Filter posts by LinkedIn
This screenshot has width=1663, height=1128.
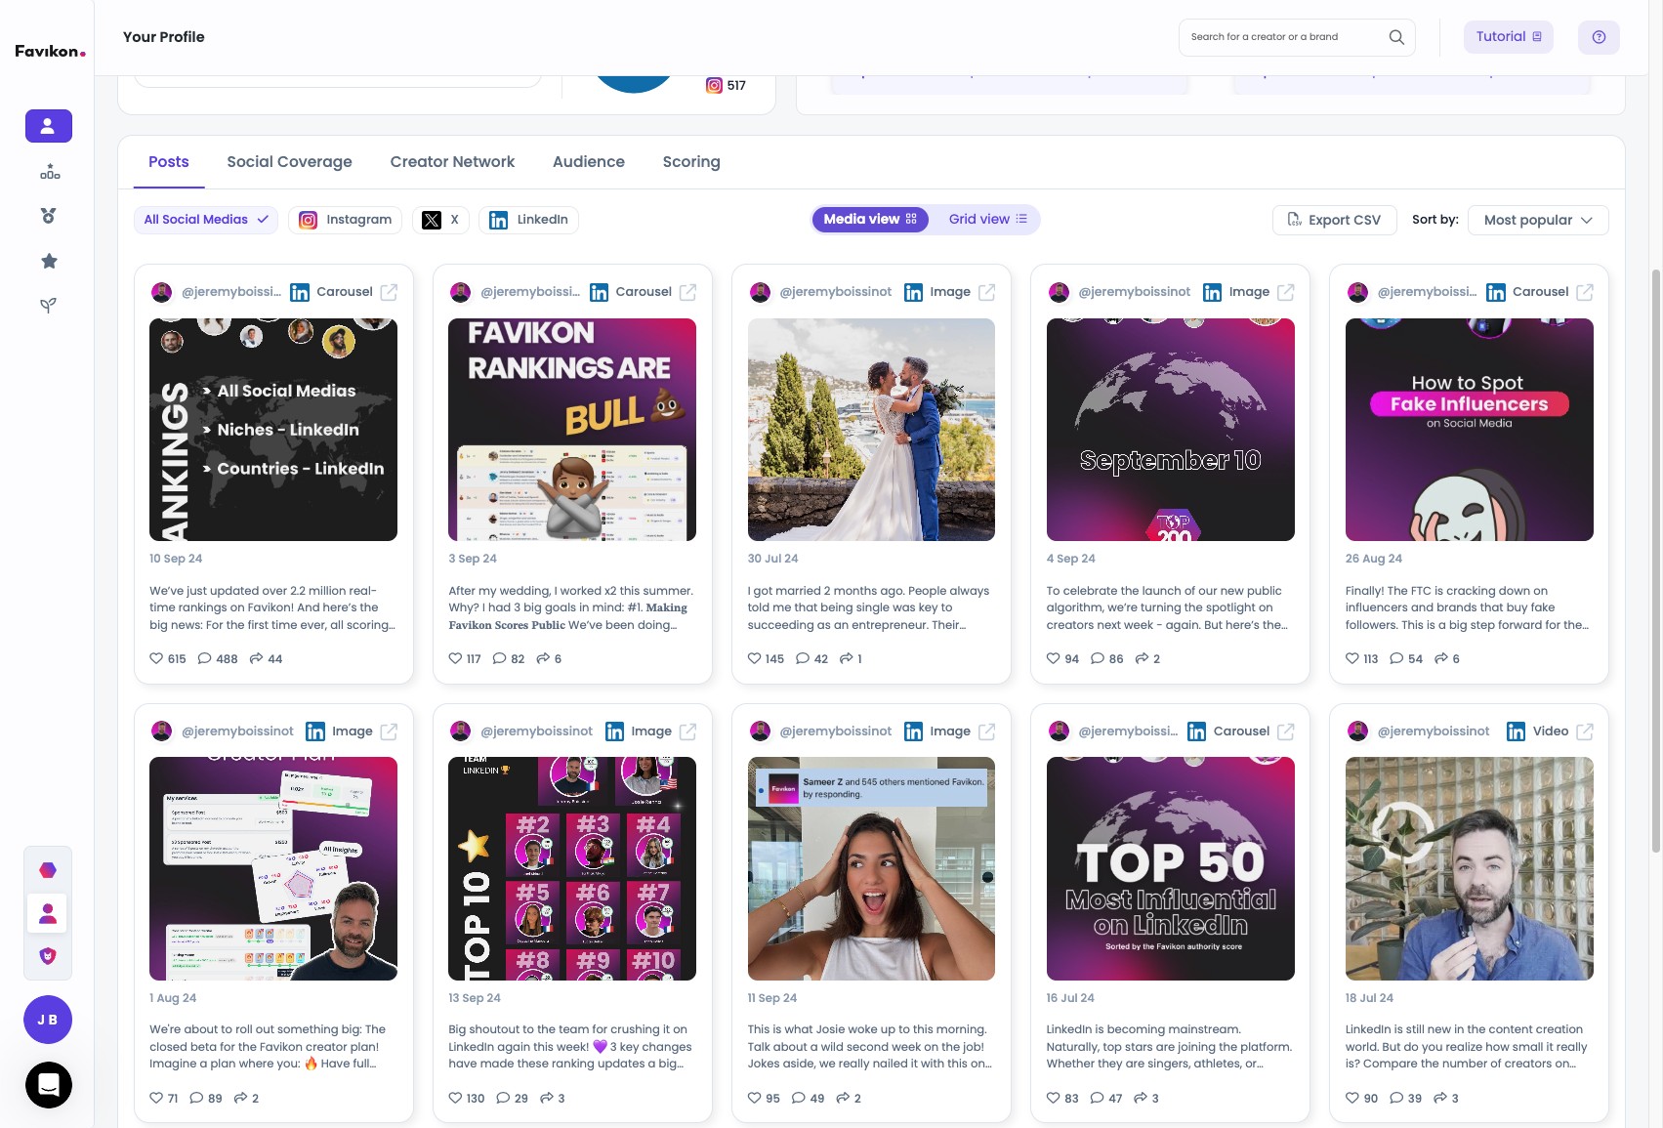(x=528, y=220)
